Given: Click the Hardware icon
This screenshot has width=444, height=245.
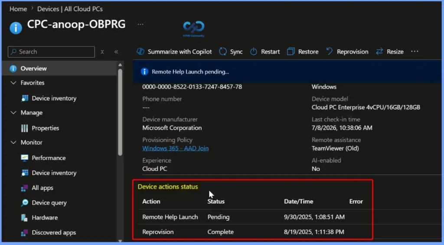Looking at the screenshot, I should (24, 218).
